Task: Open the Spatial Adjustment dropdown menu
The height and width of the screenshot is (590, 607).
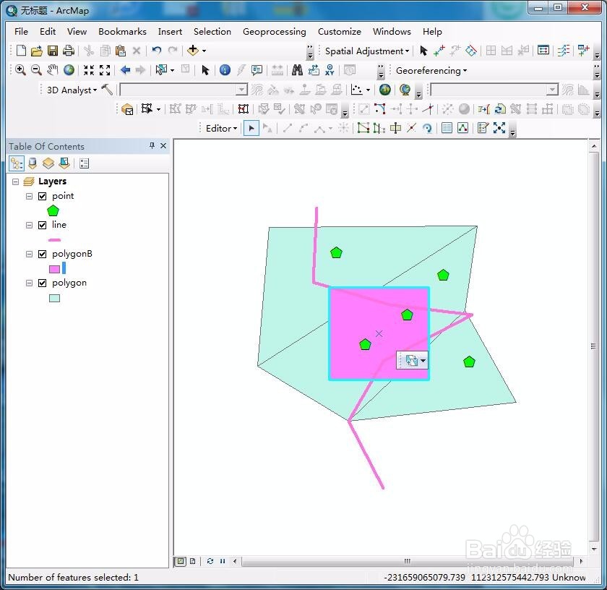Action: click(x=367, y=51)
